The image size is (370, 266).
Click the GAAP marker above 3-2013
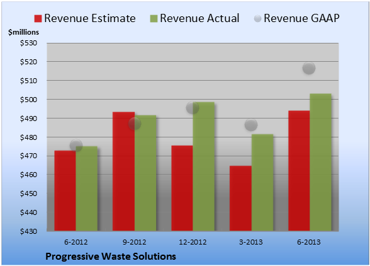tap(251, 125)
